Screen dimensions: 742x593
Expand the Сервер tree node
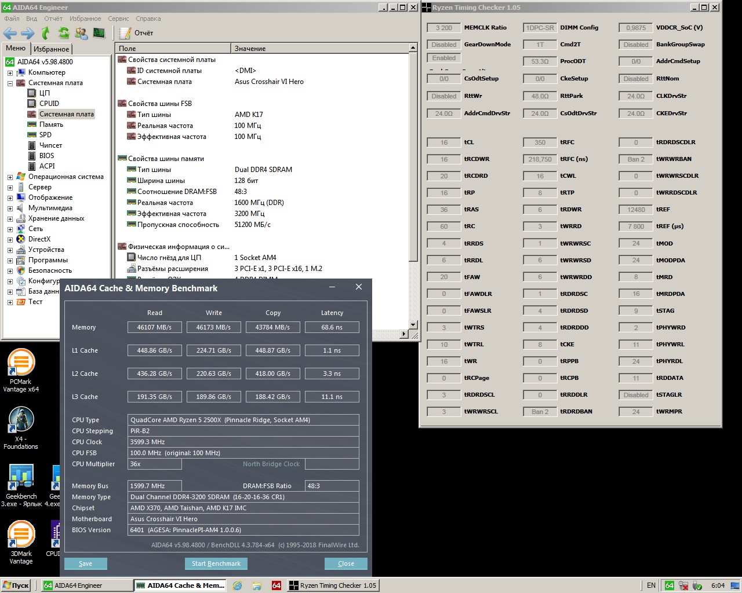[10, 188]
